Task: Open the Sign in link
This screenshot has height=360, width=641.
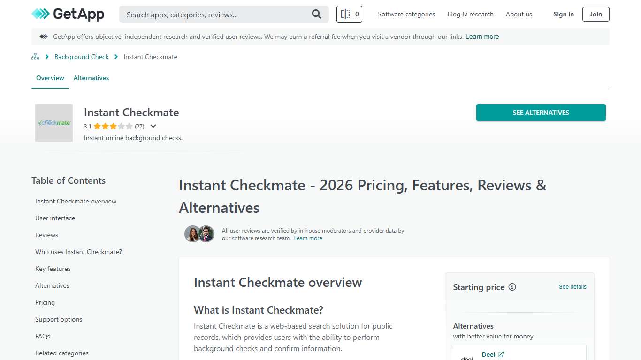Action: (x=563, y=14)
